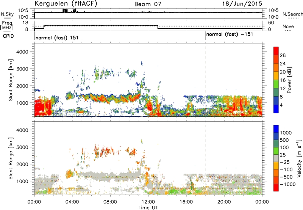Click the 'normal (fast) -151' annotation
Image resolution: width=303 pixels, height=210 pixels.
click(230, 34)
